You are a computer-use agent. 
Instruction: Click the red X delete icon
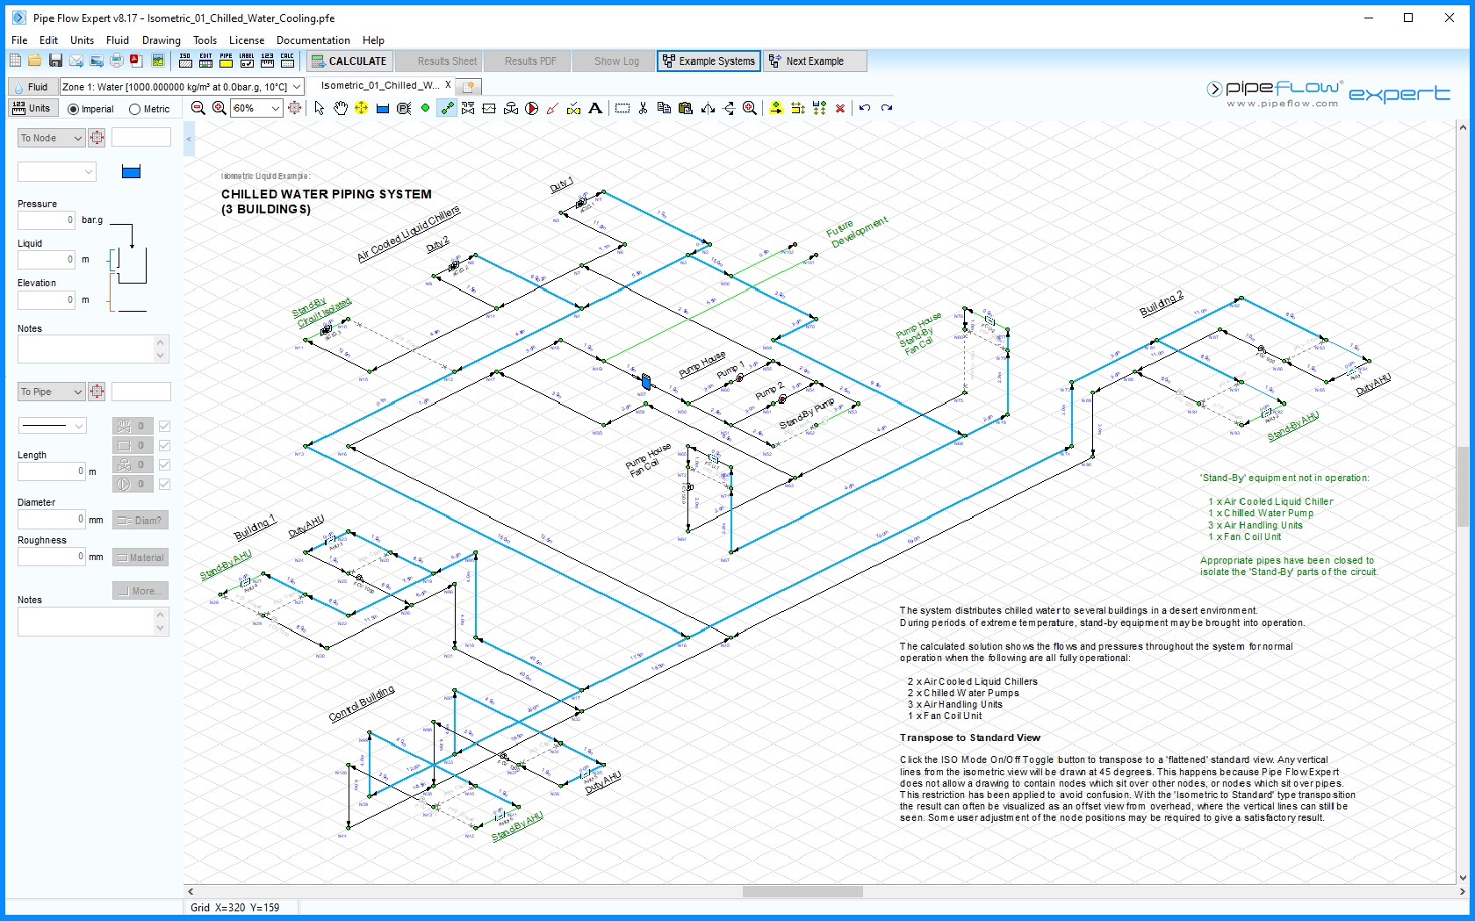tap(840, 108)
